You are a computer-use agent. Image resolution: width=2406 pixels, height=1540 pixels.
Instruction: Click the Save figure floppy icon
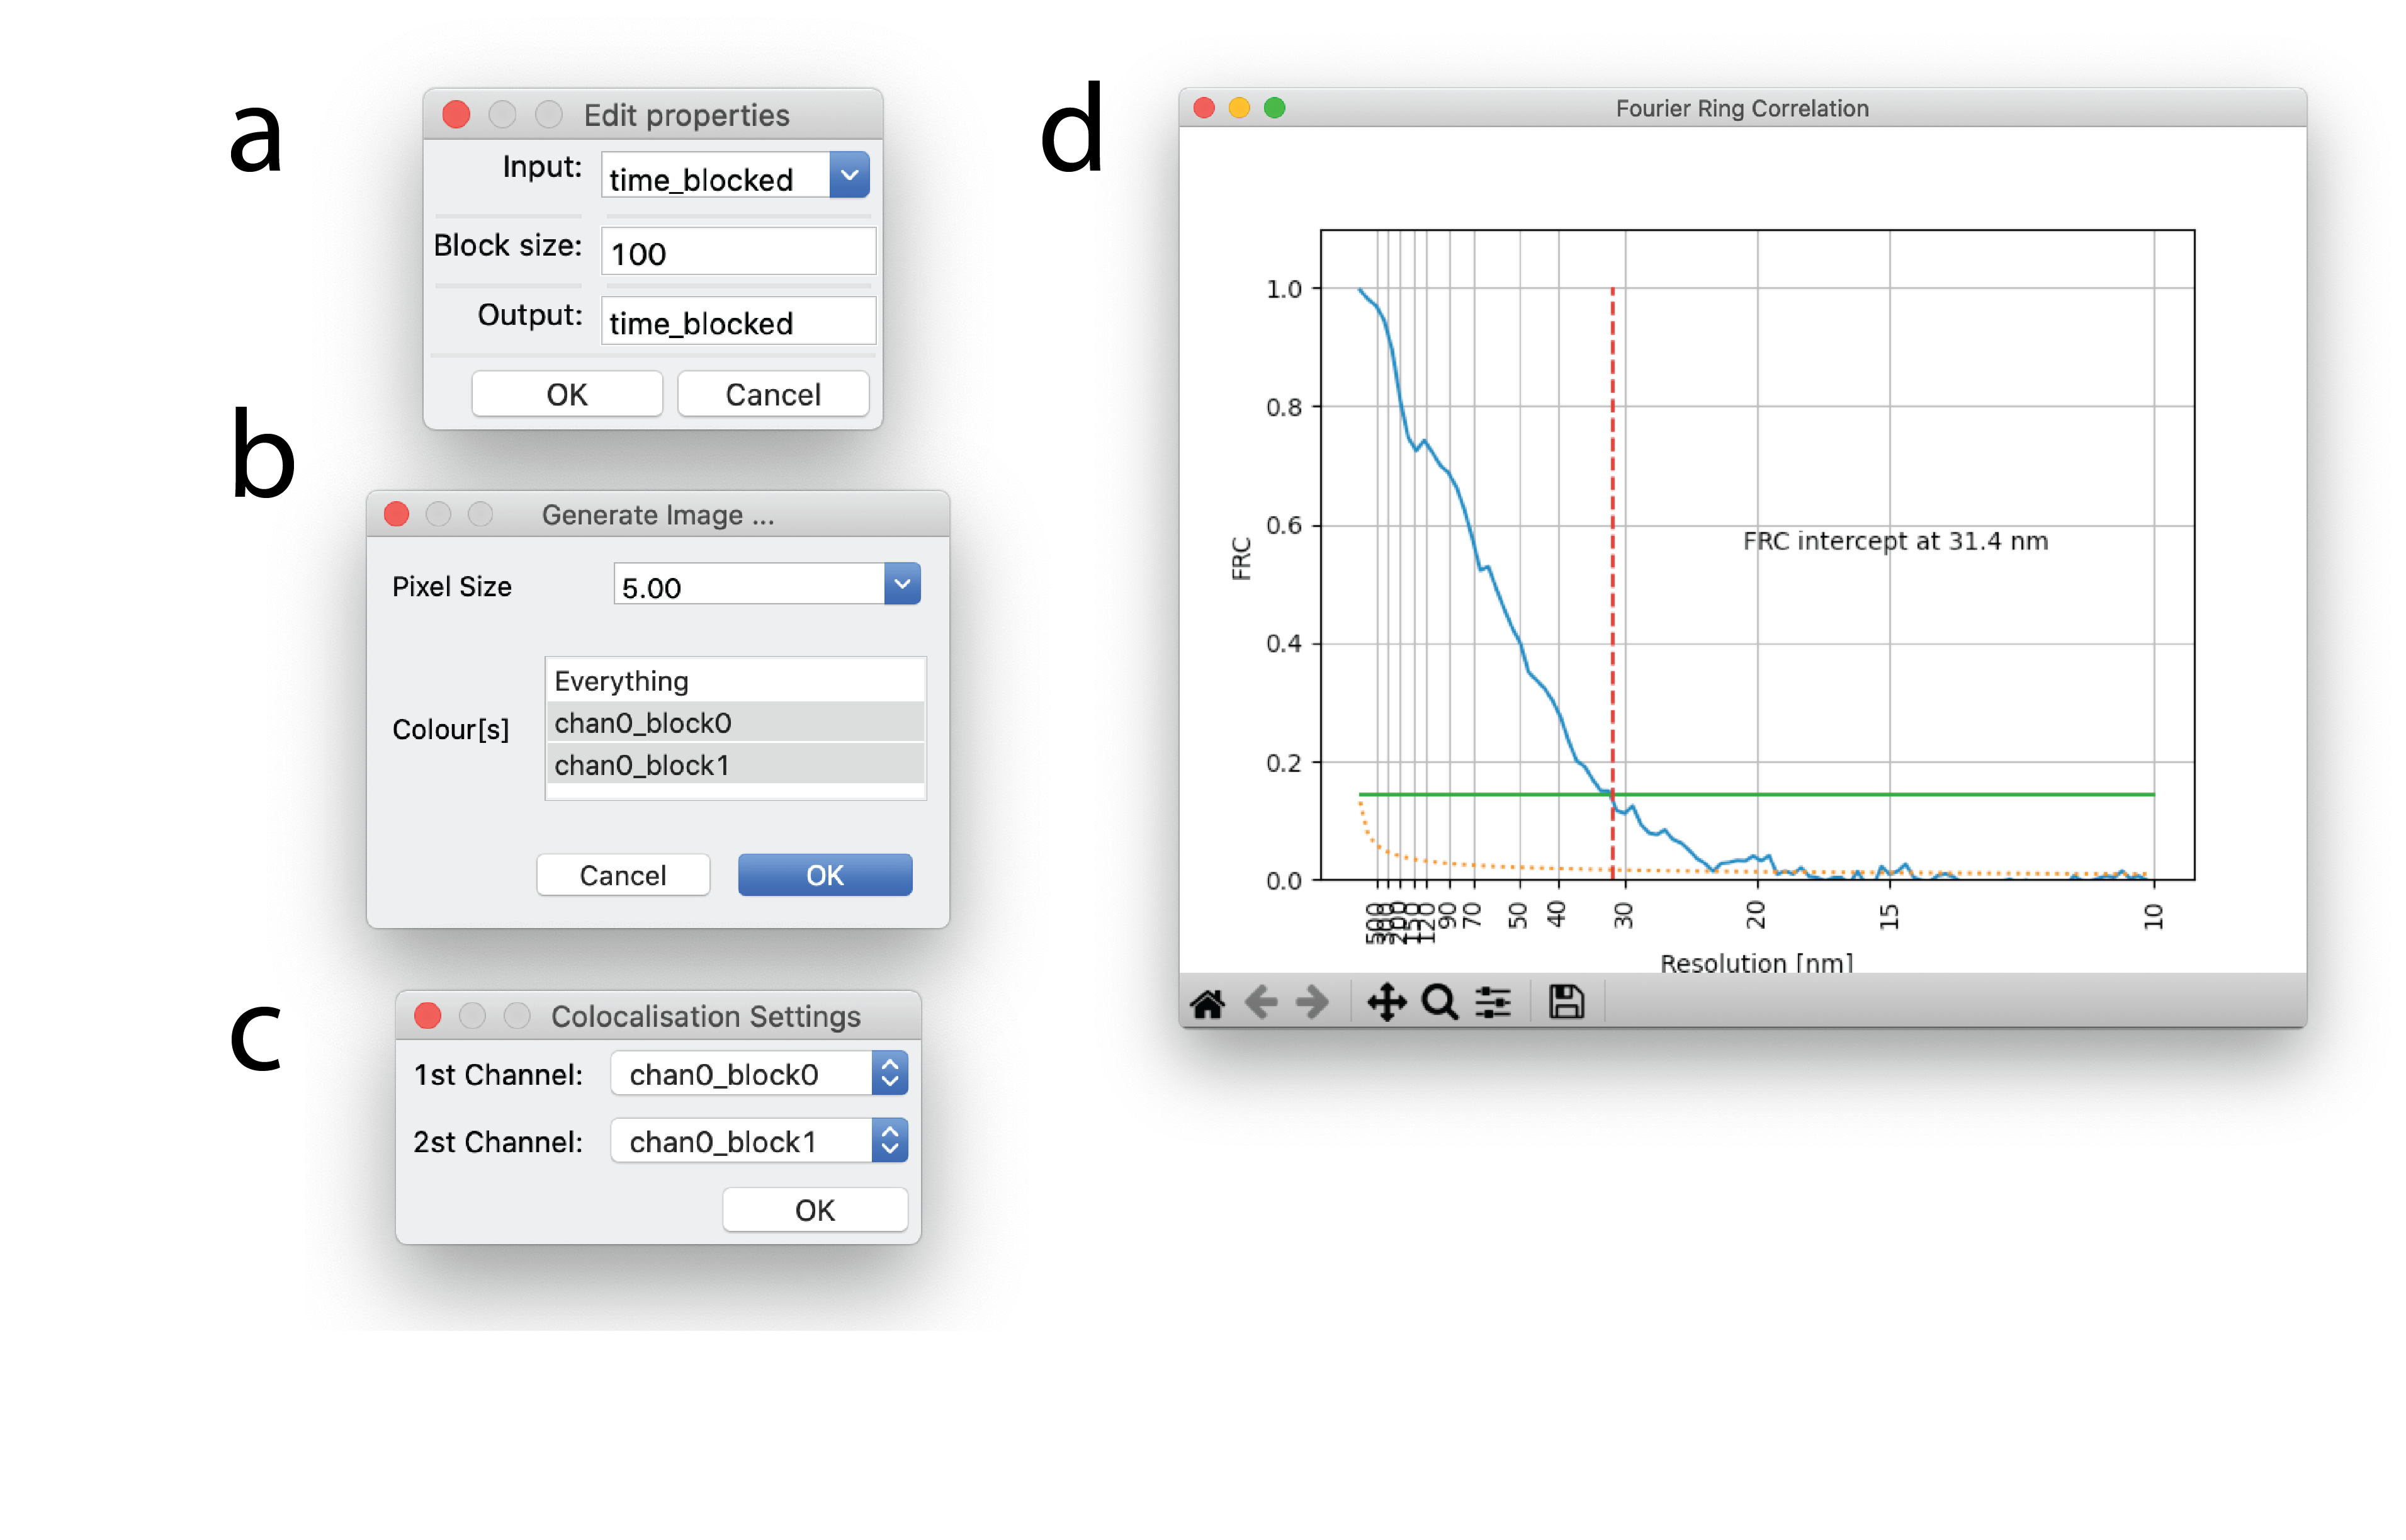point(1566,1002)
